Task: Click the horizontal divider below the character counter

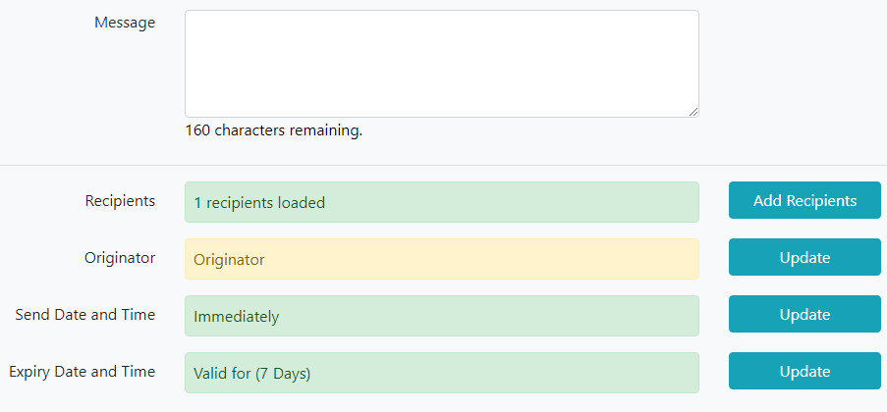Action: click(444, 165)
